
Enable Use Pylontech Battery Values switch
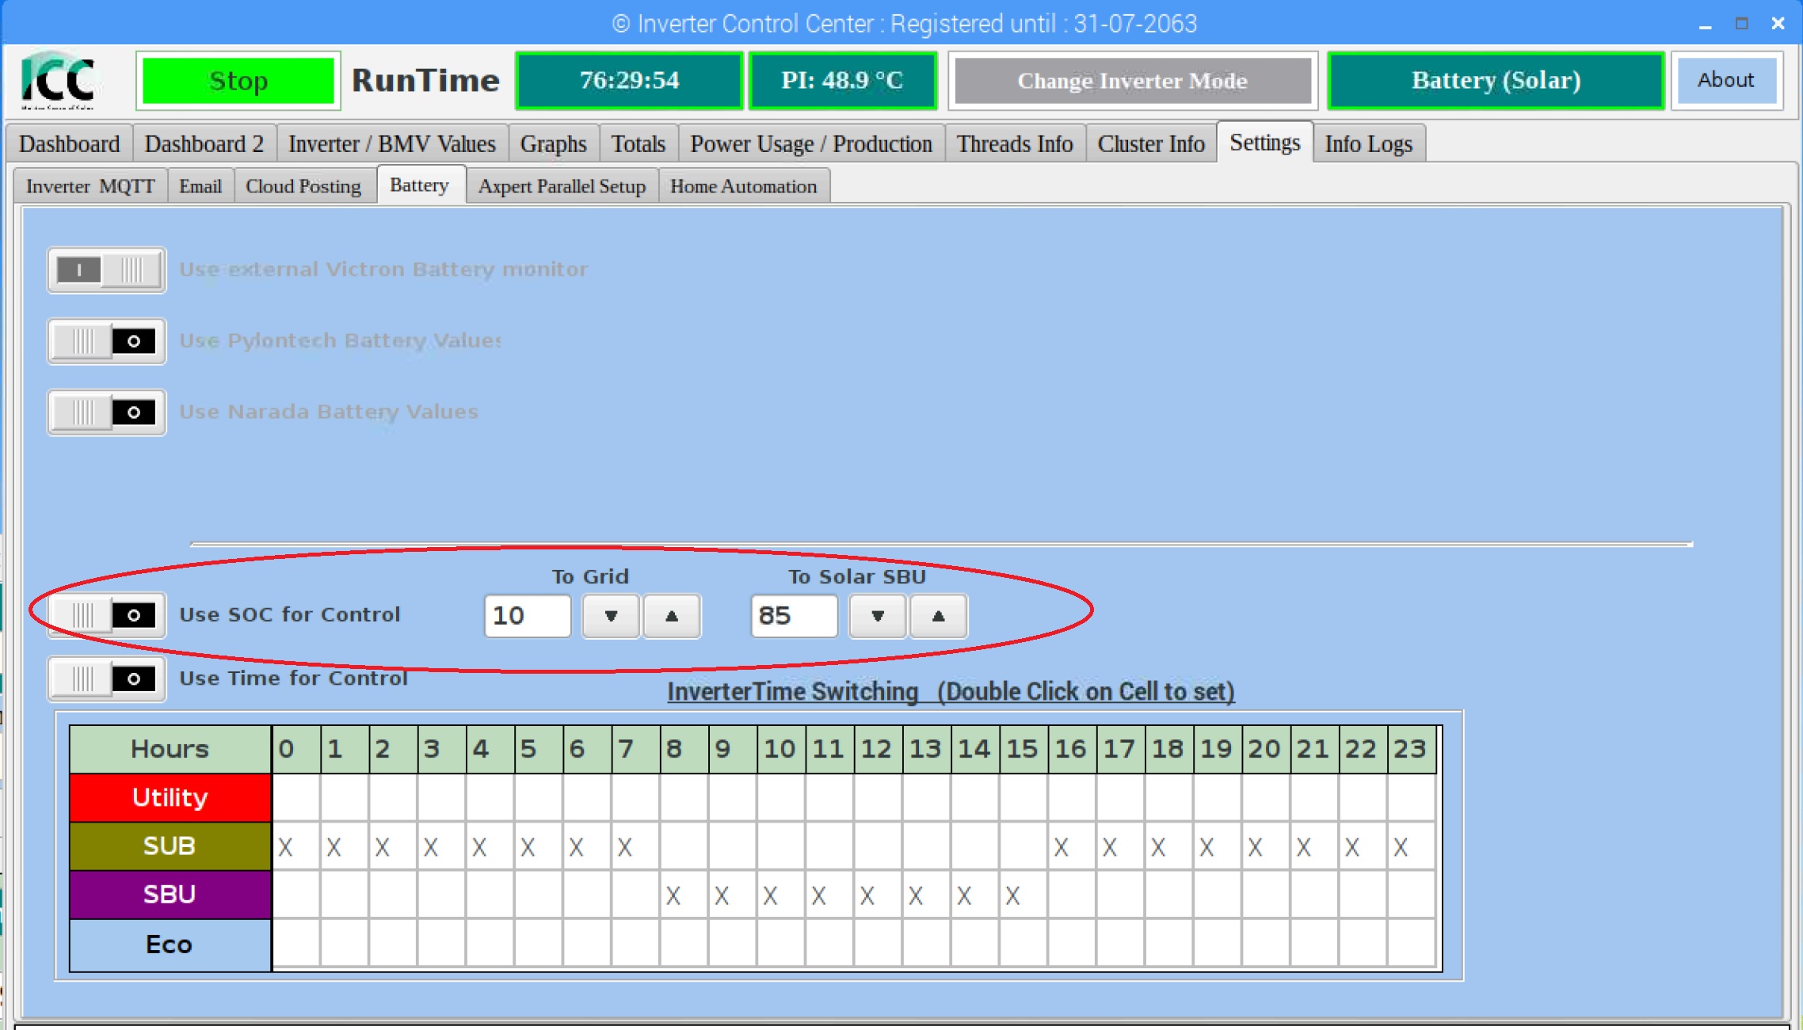(x=106, y=341)
